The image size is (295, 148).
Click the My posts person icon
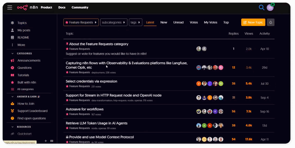point(12,30)
